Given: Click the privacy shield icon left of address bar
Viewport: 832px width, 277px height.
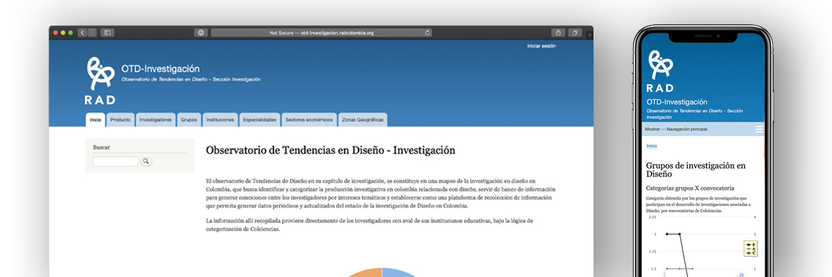Looking at the screenshot, I should 201,33.
